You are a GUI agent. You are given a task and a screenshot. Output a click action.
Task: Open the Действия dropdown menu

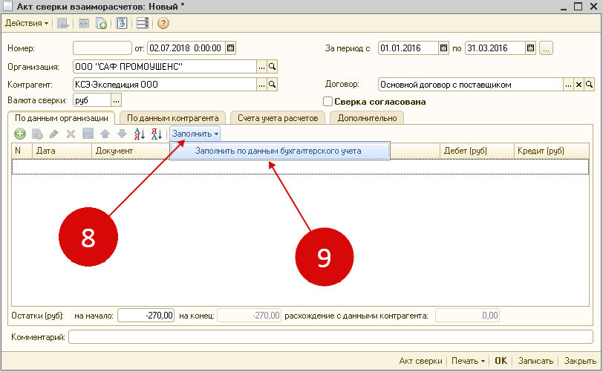(x=27, y=23)
